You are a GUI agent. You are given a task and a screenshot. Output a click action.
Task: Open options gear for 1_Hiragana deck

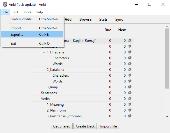point(130,52)
